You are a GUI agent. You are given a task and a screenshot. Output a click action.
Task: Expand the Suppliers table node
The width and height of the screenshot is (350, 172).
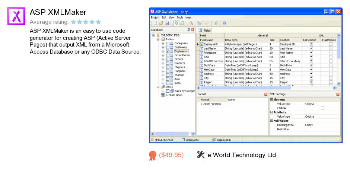tap(163, 71)
